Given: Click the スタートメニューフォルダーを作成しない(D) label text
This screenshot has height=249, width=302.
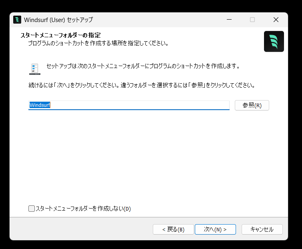Looking at the screenshot, I should (83, 209).
